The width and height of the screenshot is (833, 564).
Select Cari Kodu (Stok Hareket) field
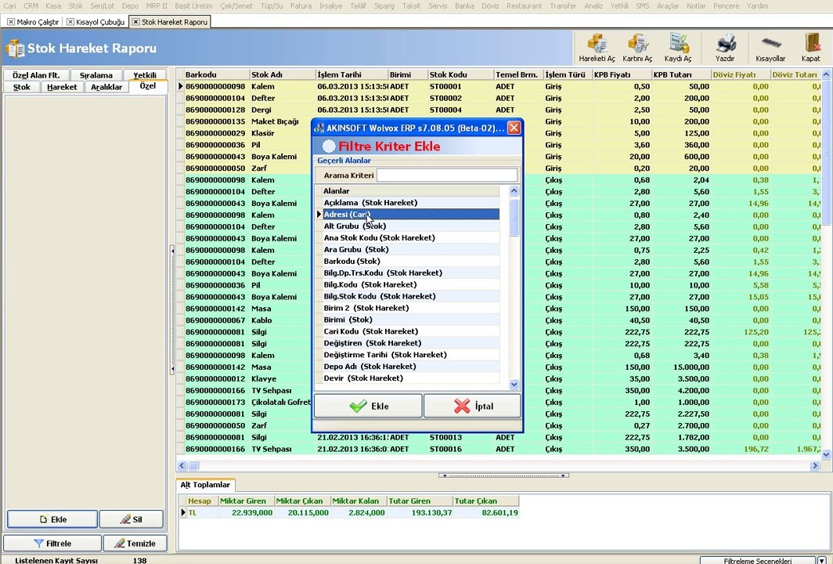(411, 331)
